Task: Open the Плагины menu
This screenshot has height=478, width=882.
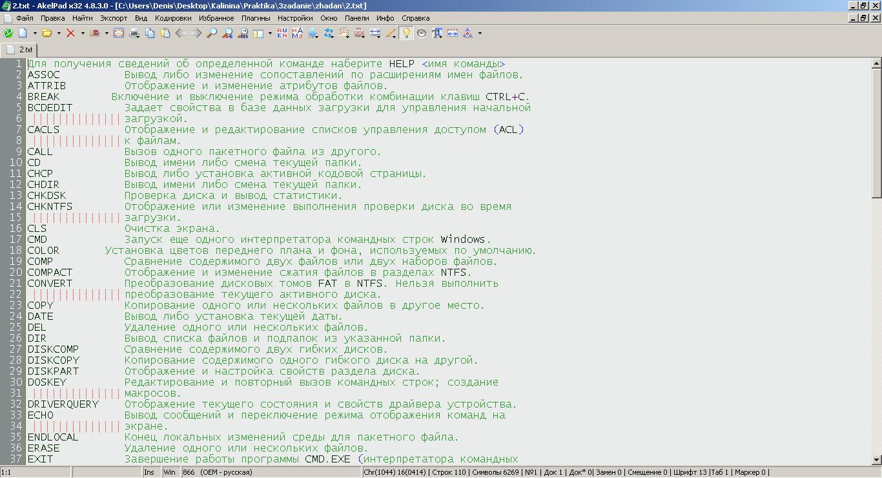Action: coord(256,18)
